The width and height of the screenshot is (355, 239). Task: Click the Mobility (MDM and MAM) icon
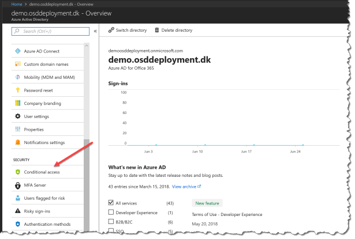18,77
